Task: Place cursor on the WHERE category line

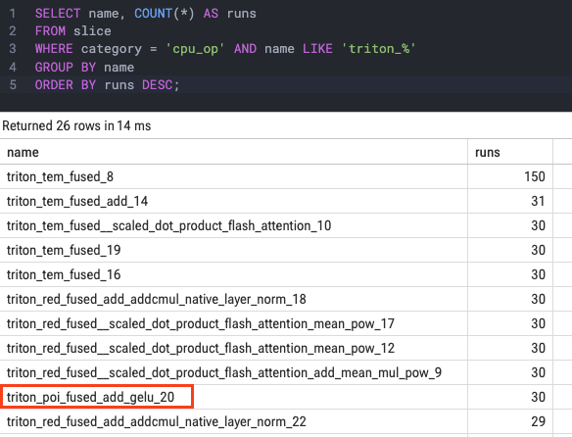Action: (x=225, y=49)
